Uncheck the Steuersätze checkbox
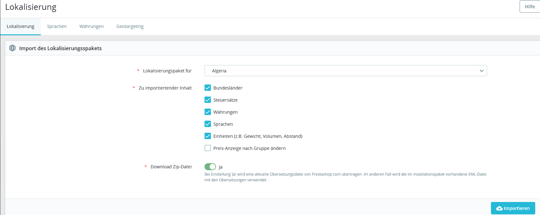Viewport: 540px width, 215px height. (208, 100)
